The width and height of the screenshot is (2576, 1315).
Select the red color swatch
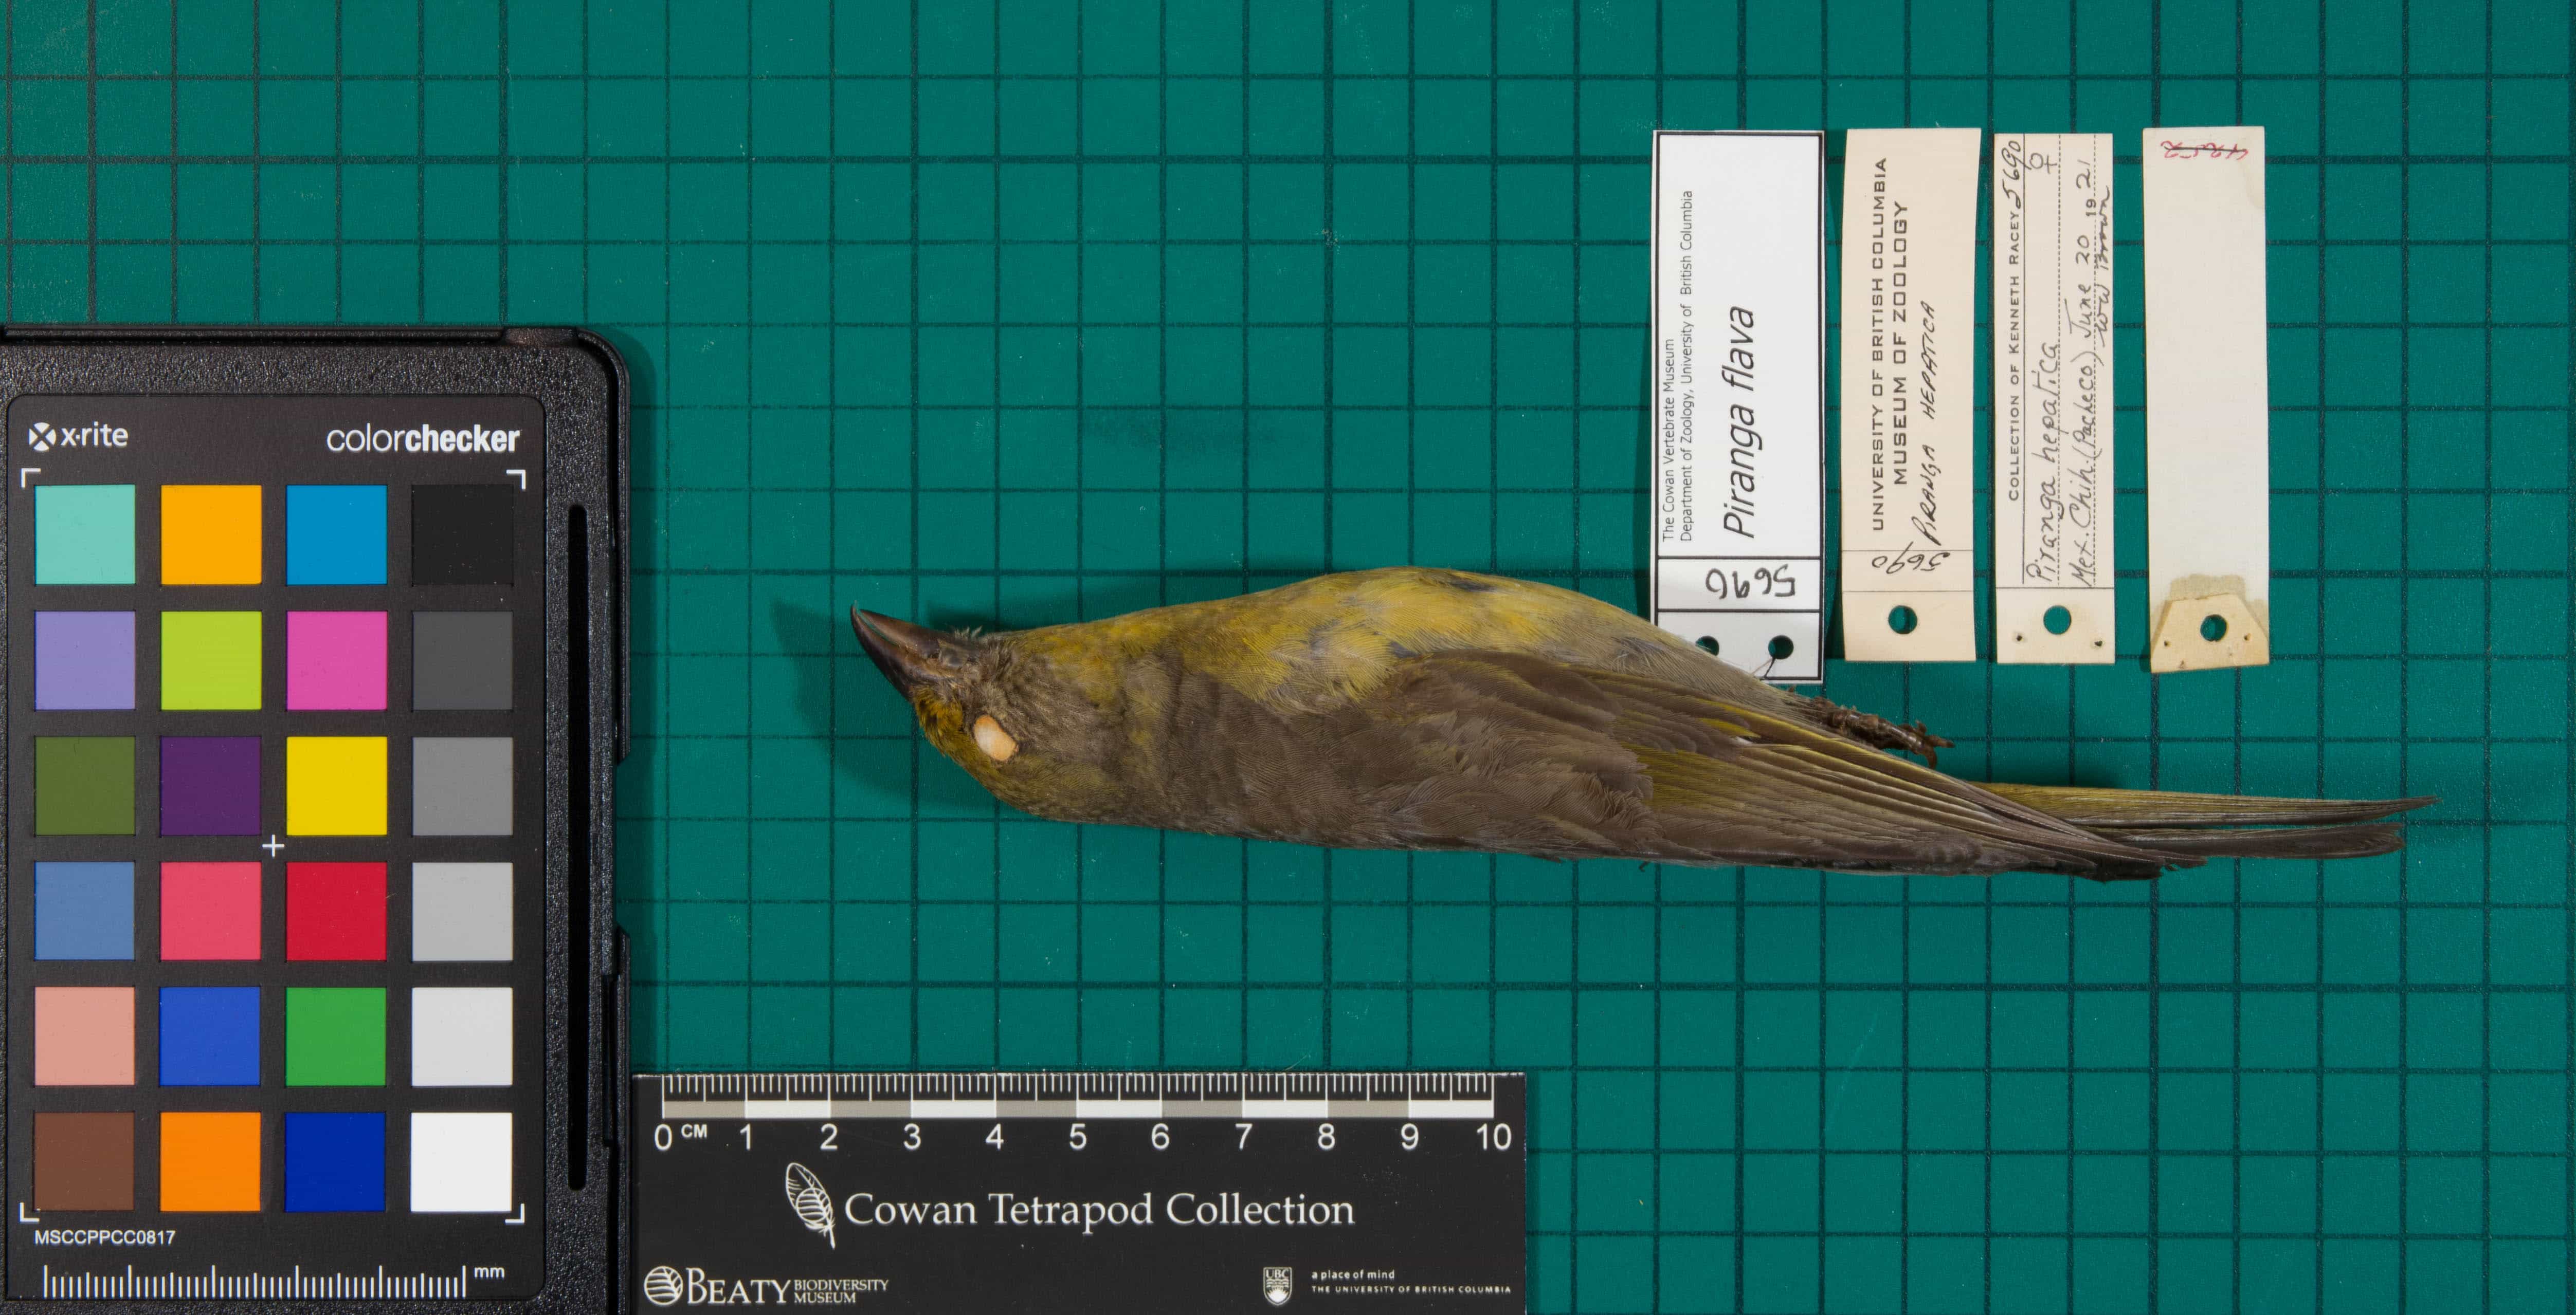pos(336,911)
